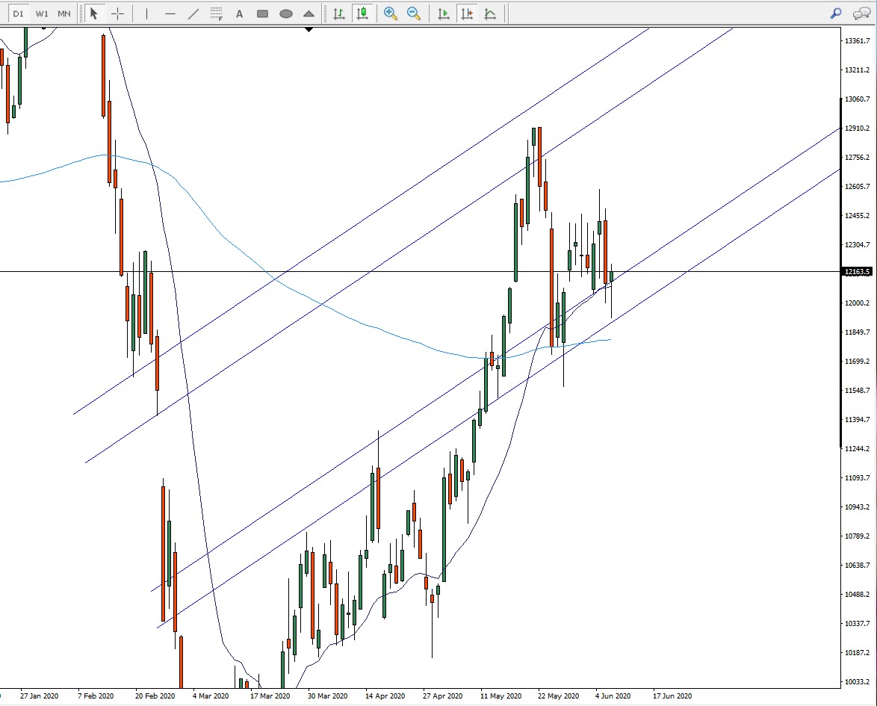Toggle chart auto scroll
The image size is (877, 706).
[x=444, y=13]
